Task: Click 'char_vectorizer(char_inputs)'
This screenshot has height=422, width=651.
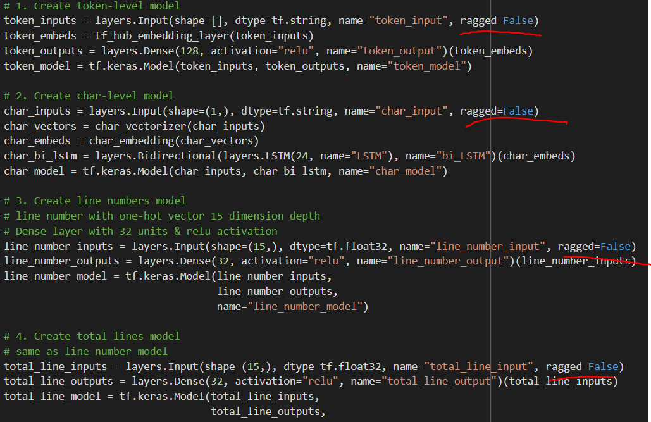Action: coord(180,127)
